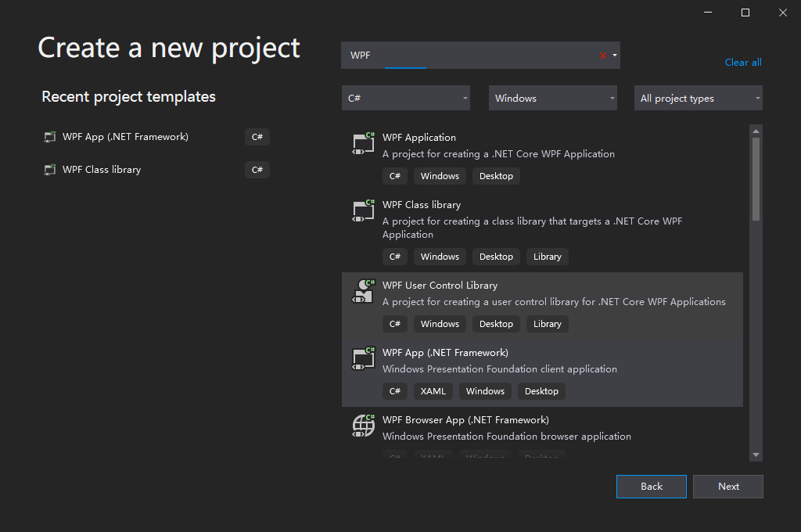Clear search text with the red X

pyautogui.click(x=603, y=56)
